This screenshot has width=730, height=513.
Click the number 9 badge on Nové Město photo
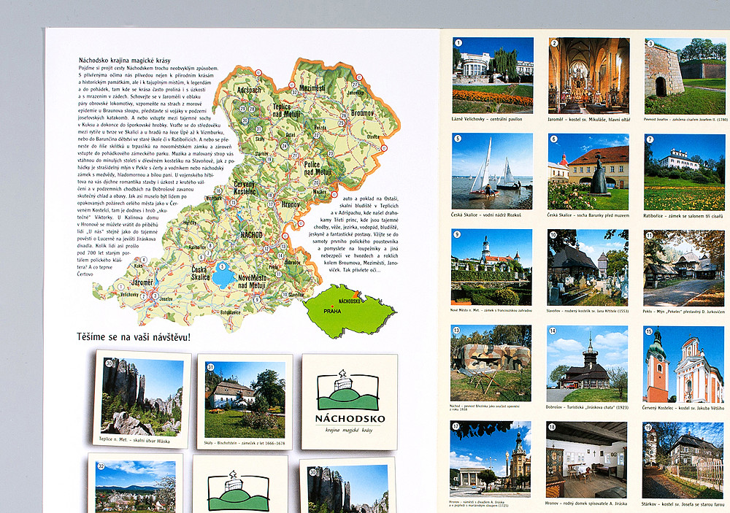[x=457, y=235]
